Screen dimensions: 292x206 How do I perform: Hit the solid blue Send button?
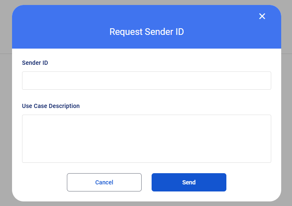189,182
